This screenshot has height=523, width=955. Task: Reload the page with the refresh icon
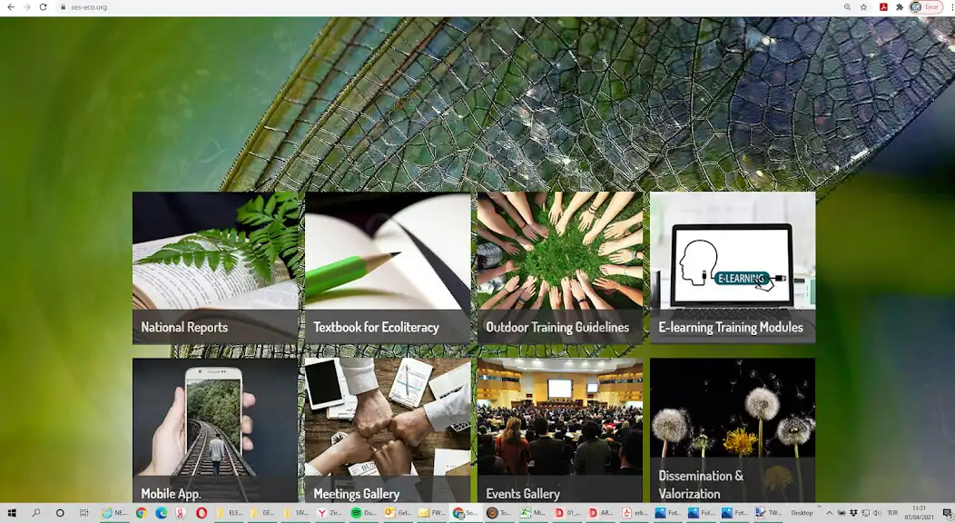tap(43, 7)
